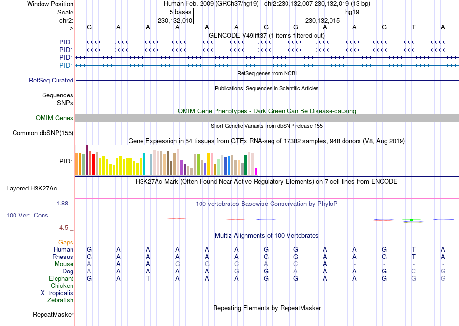Open "Short Genetic Variants from dbSNP release 155"

click(x=267, y=126)
